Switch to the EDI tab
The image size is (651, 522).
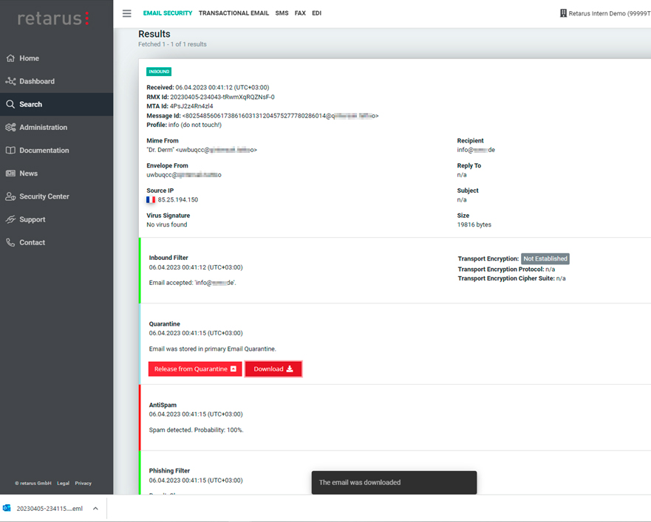[317, 13]
